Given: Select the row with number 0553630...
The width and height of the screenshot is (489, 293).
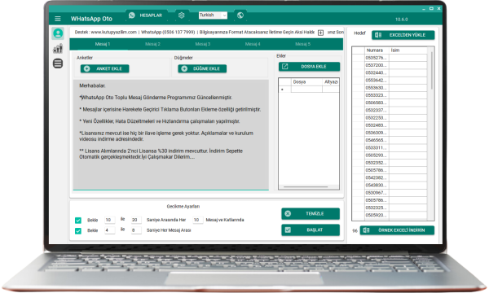Looking at the screenshot, I should pyautogui.click(x=390, y=88).
